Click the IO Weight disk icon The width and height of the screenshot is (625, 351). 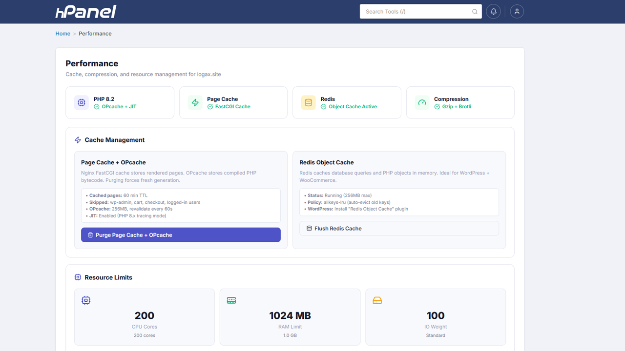[x=377, y=300]
